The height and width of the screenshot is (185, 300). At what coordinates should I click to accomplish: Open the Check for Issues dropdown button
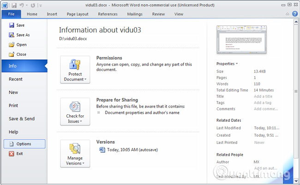click(75, 112)
